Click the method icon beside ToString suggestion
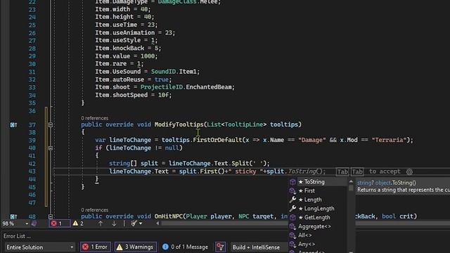The height and width of the screenshot is (253, 450). tap(292, 182)
